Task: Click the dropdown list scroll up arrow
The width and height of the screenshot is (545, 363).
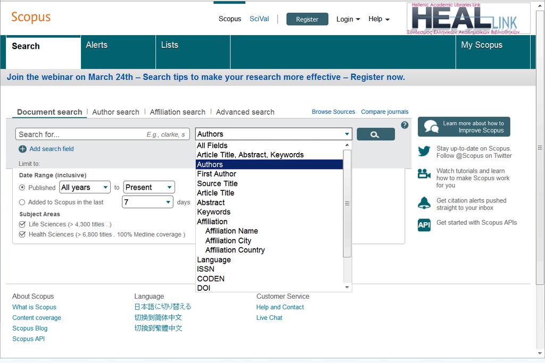Action: click(347, 145)
